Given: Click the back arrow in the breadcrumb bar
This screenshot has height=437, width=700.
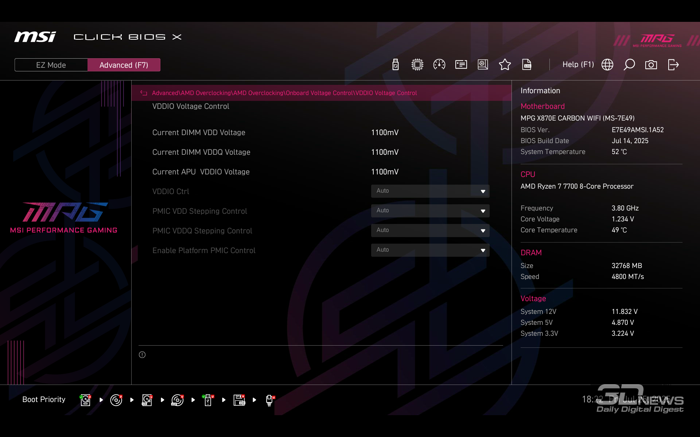Looking at the screenshot, I should (x=144, y=93).
